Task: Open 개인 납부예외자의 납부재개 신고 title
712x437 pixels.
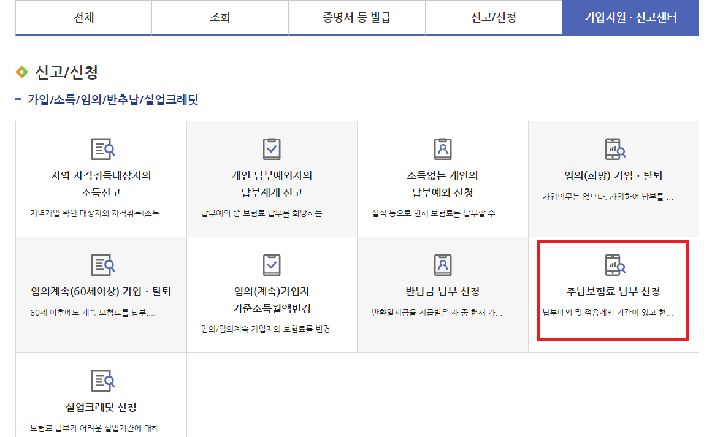Action: (272, 184)
